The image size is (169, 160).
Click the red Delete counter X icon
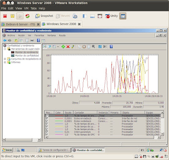coord(68,46)
